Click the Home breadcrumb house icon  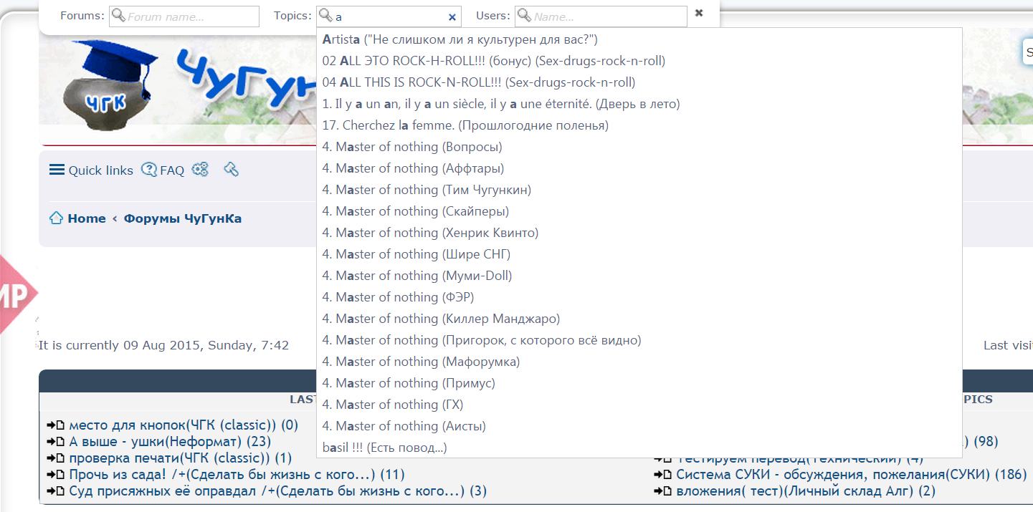[56, 218]
